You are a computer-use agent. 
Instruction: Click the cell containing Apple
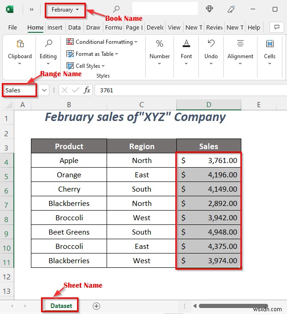69,160
